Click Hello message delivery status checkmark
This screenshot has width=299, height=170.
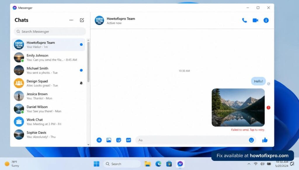point(269,84)
